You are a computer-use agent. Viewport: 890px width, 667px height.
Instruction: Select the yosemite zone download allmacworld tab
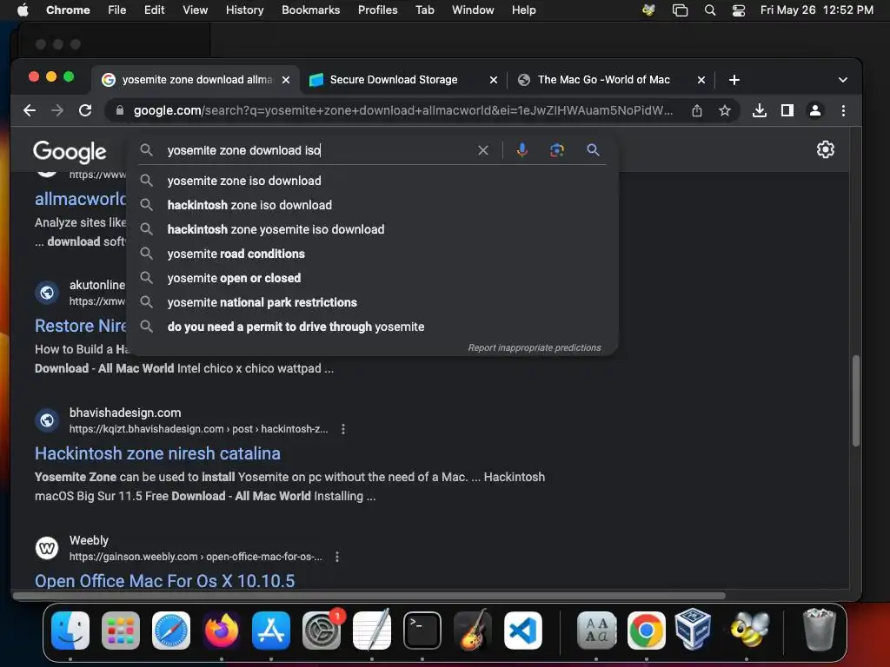point(196,80)
